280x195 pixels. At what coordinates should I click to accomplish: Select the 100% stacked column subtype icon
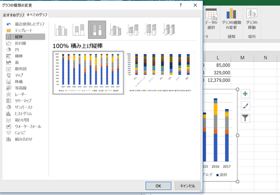coord(97,30)
